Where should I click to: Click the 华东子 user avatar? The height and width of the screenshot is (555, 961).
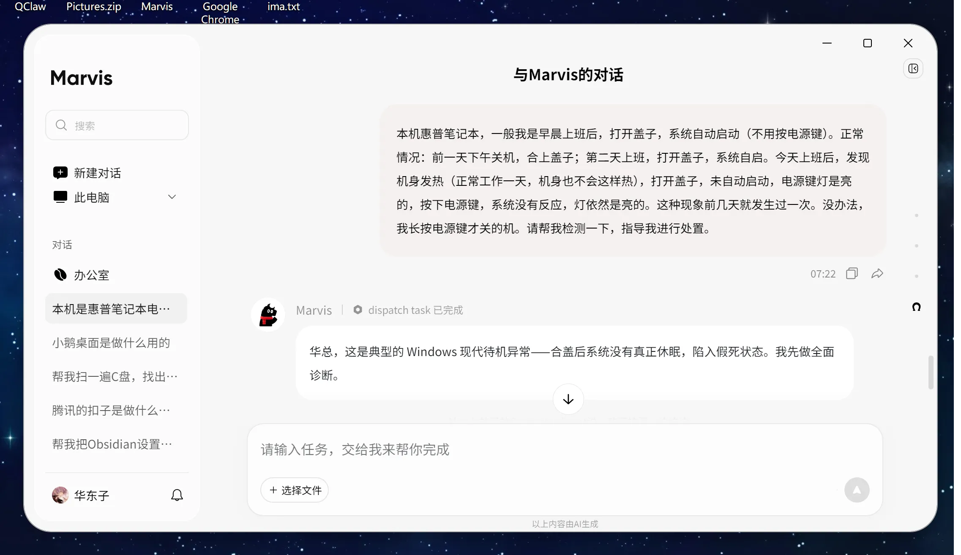(60, 495)
